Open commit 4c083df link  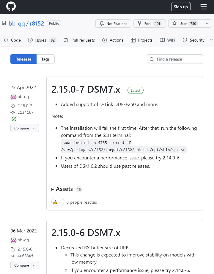pos(26,256)
